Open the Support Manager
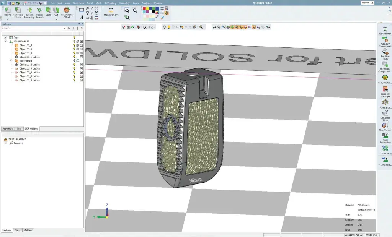The width and height of the screenshot is (392, 237). coord(385,92)
